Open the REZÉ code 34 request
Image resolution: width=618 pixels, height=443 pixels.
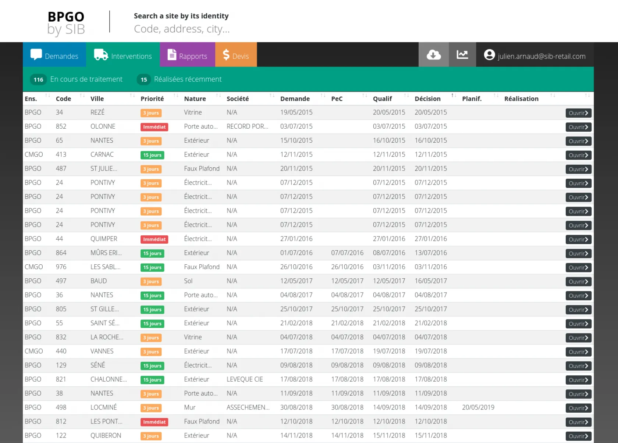[x=578, y=113]
